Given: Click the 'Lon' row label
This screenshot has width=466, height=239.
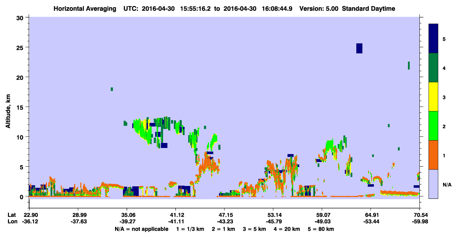Looking at the screenshot, I should (12, 221).
